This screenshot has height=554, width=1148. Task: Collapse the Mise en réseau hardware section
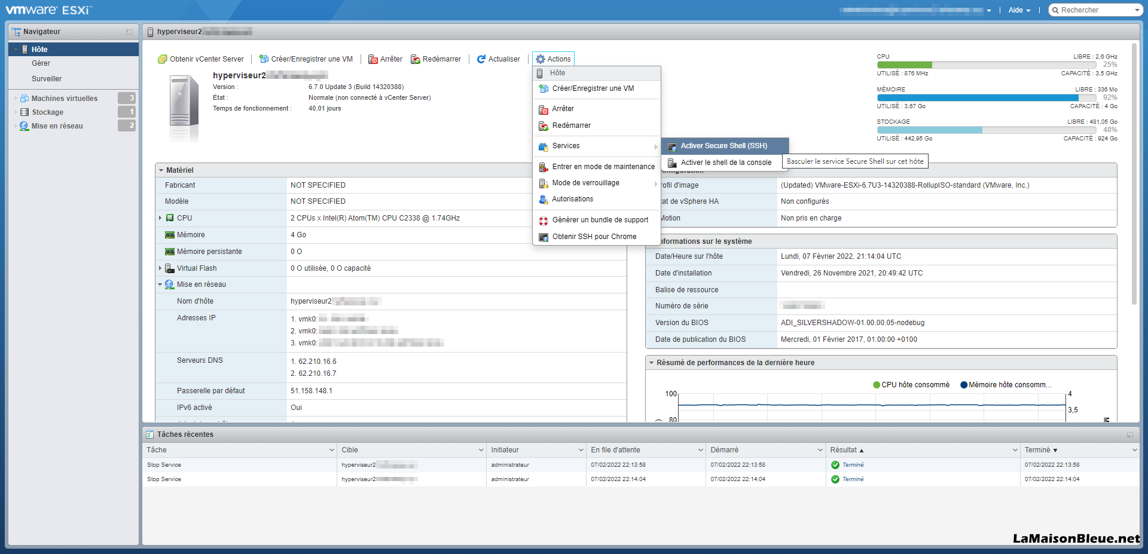160,284
